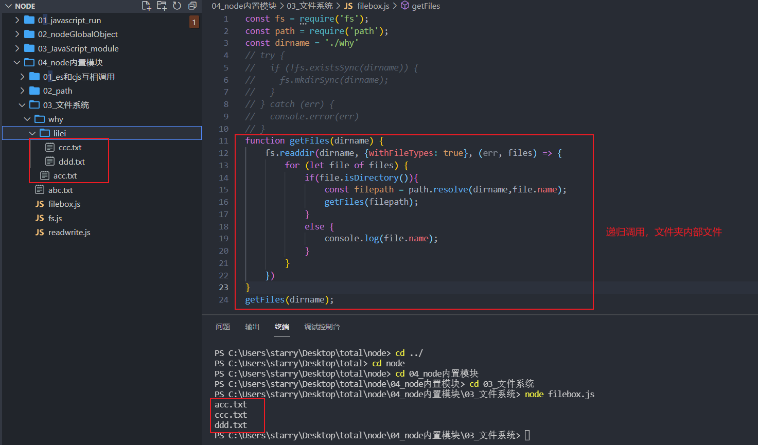Expand the 02_path folder chevron

coord(22,91)
